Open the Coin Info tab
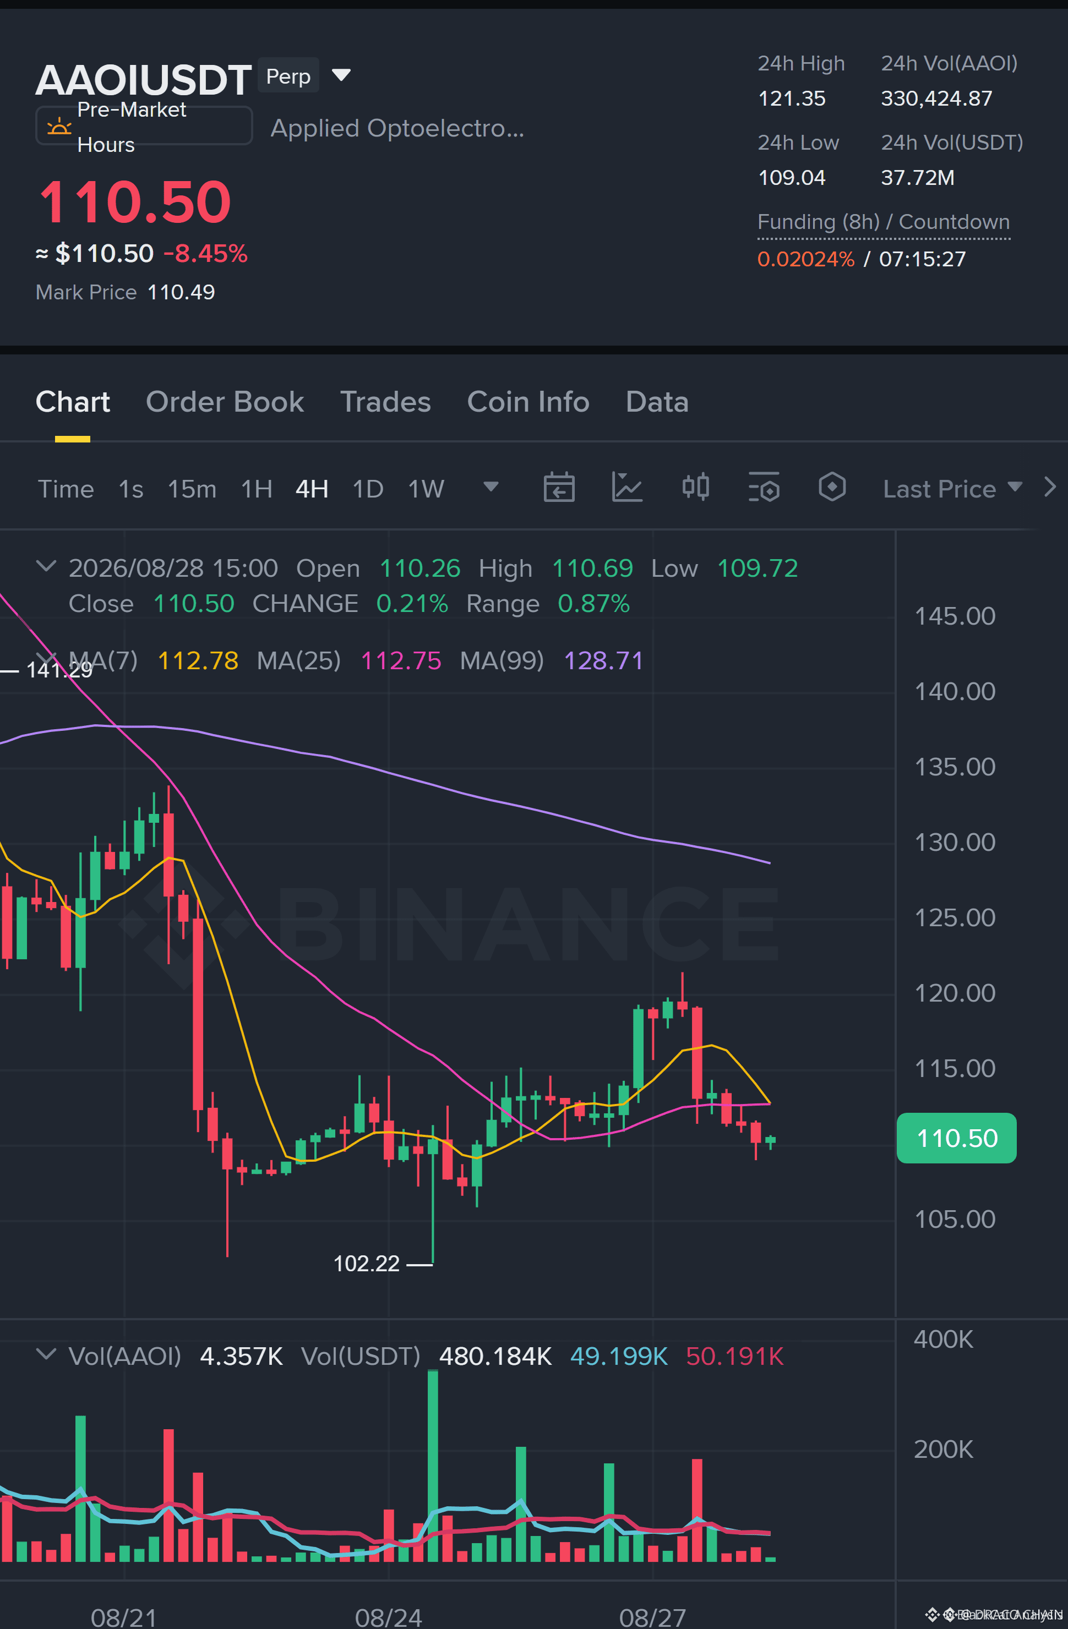 528,402
